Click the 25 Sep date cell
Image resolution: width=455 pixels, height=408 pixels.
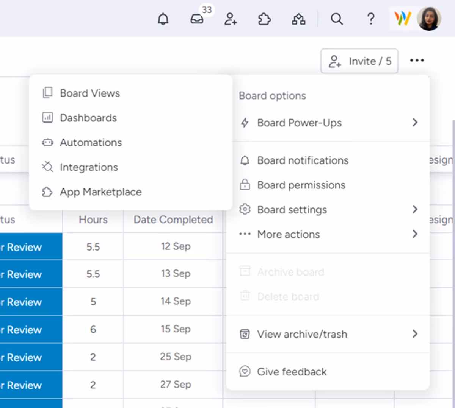(x=173, y=357)
